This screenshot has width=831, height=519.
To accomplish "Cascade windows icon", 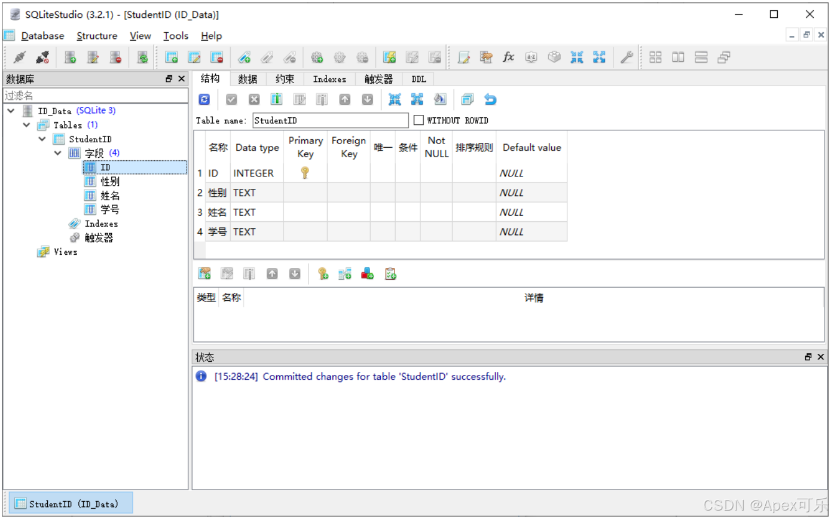I will point(724,57).
